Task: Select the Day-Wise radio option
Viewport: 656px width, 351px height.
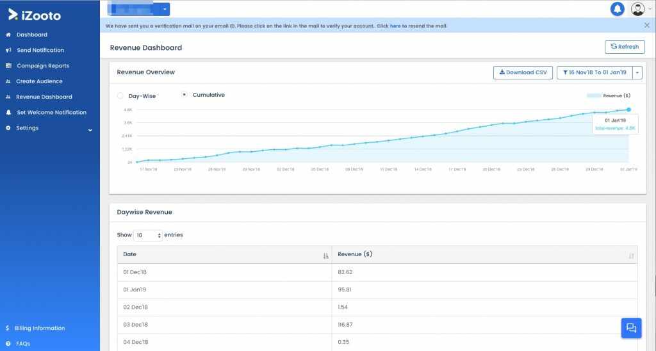Action: pyautogui.click(x=120, y=95)
